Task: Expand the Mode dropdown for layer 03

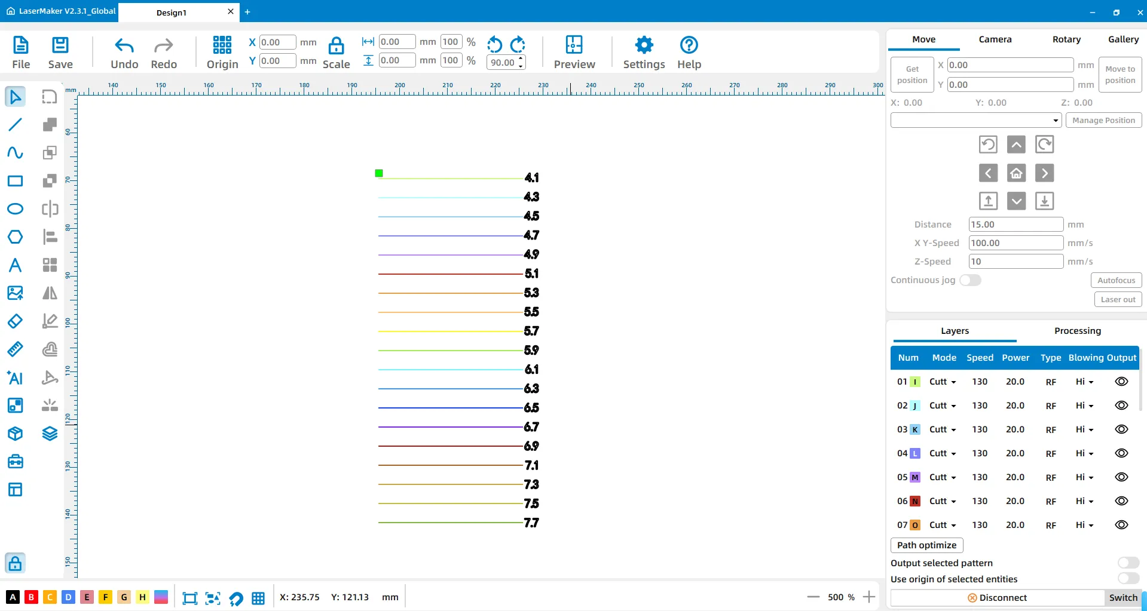Action: tap(943, 429)
